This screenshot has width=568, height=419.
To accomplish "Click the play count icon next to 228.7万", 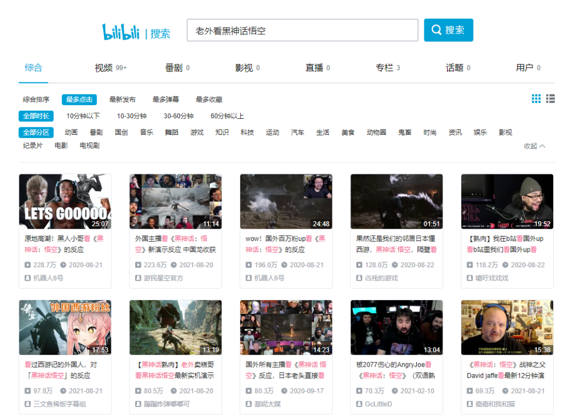I will point(27,265).
